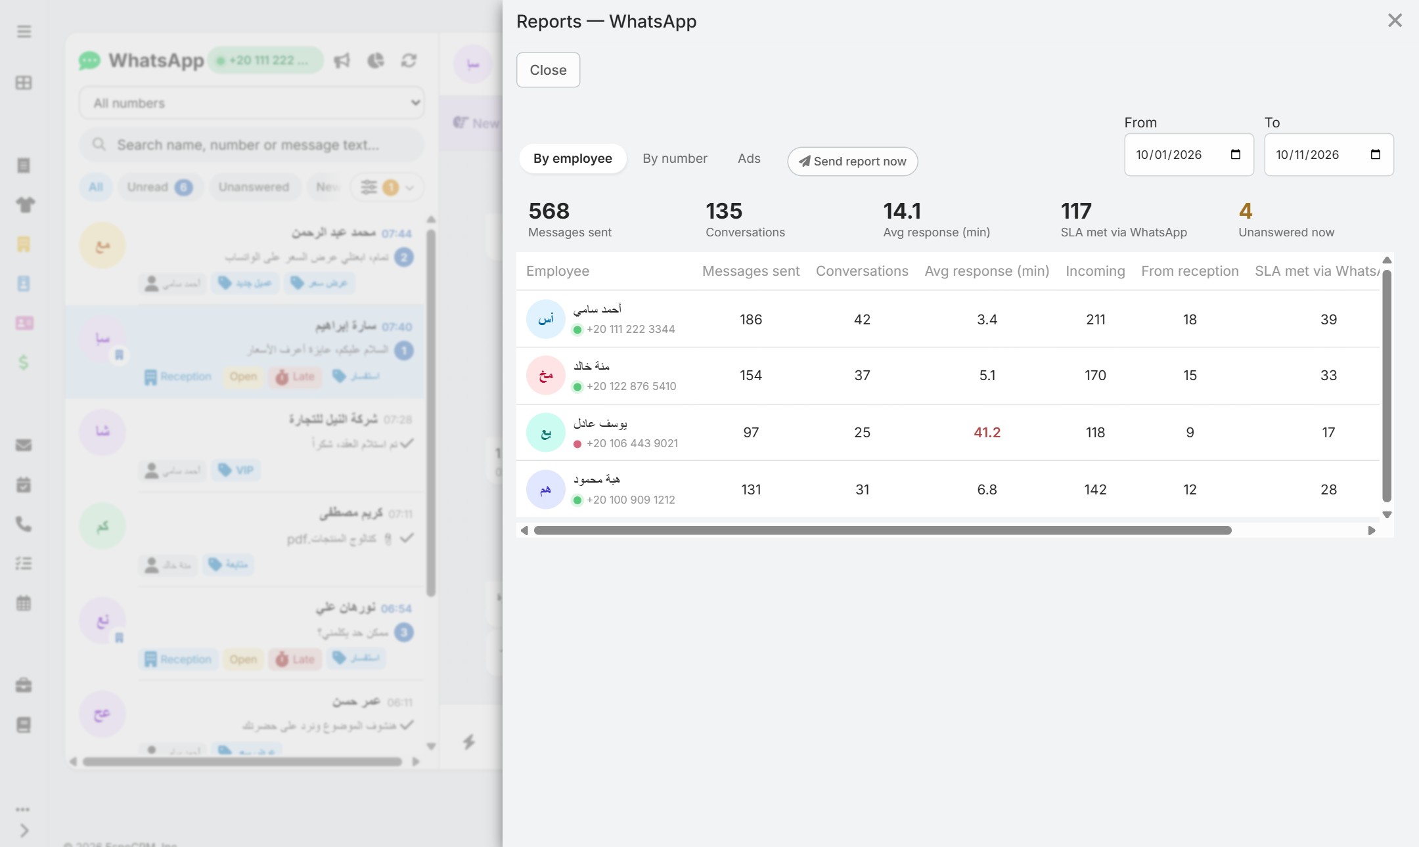The height and width of the screenshot is (847, 1419).
Task: Click the search name or number field
Action: 252,144
